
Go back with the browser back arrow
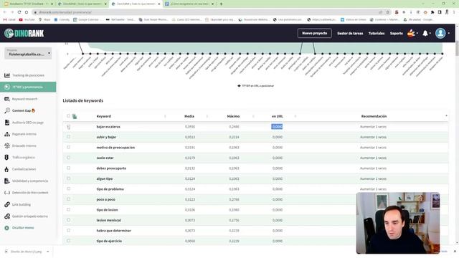tap(5, 12)
